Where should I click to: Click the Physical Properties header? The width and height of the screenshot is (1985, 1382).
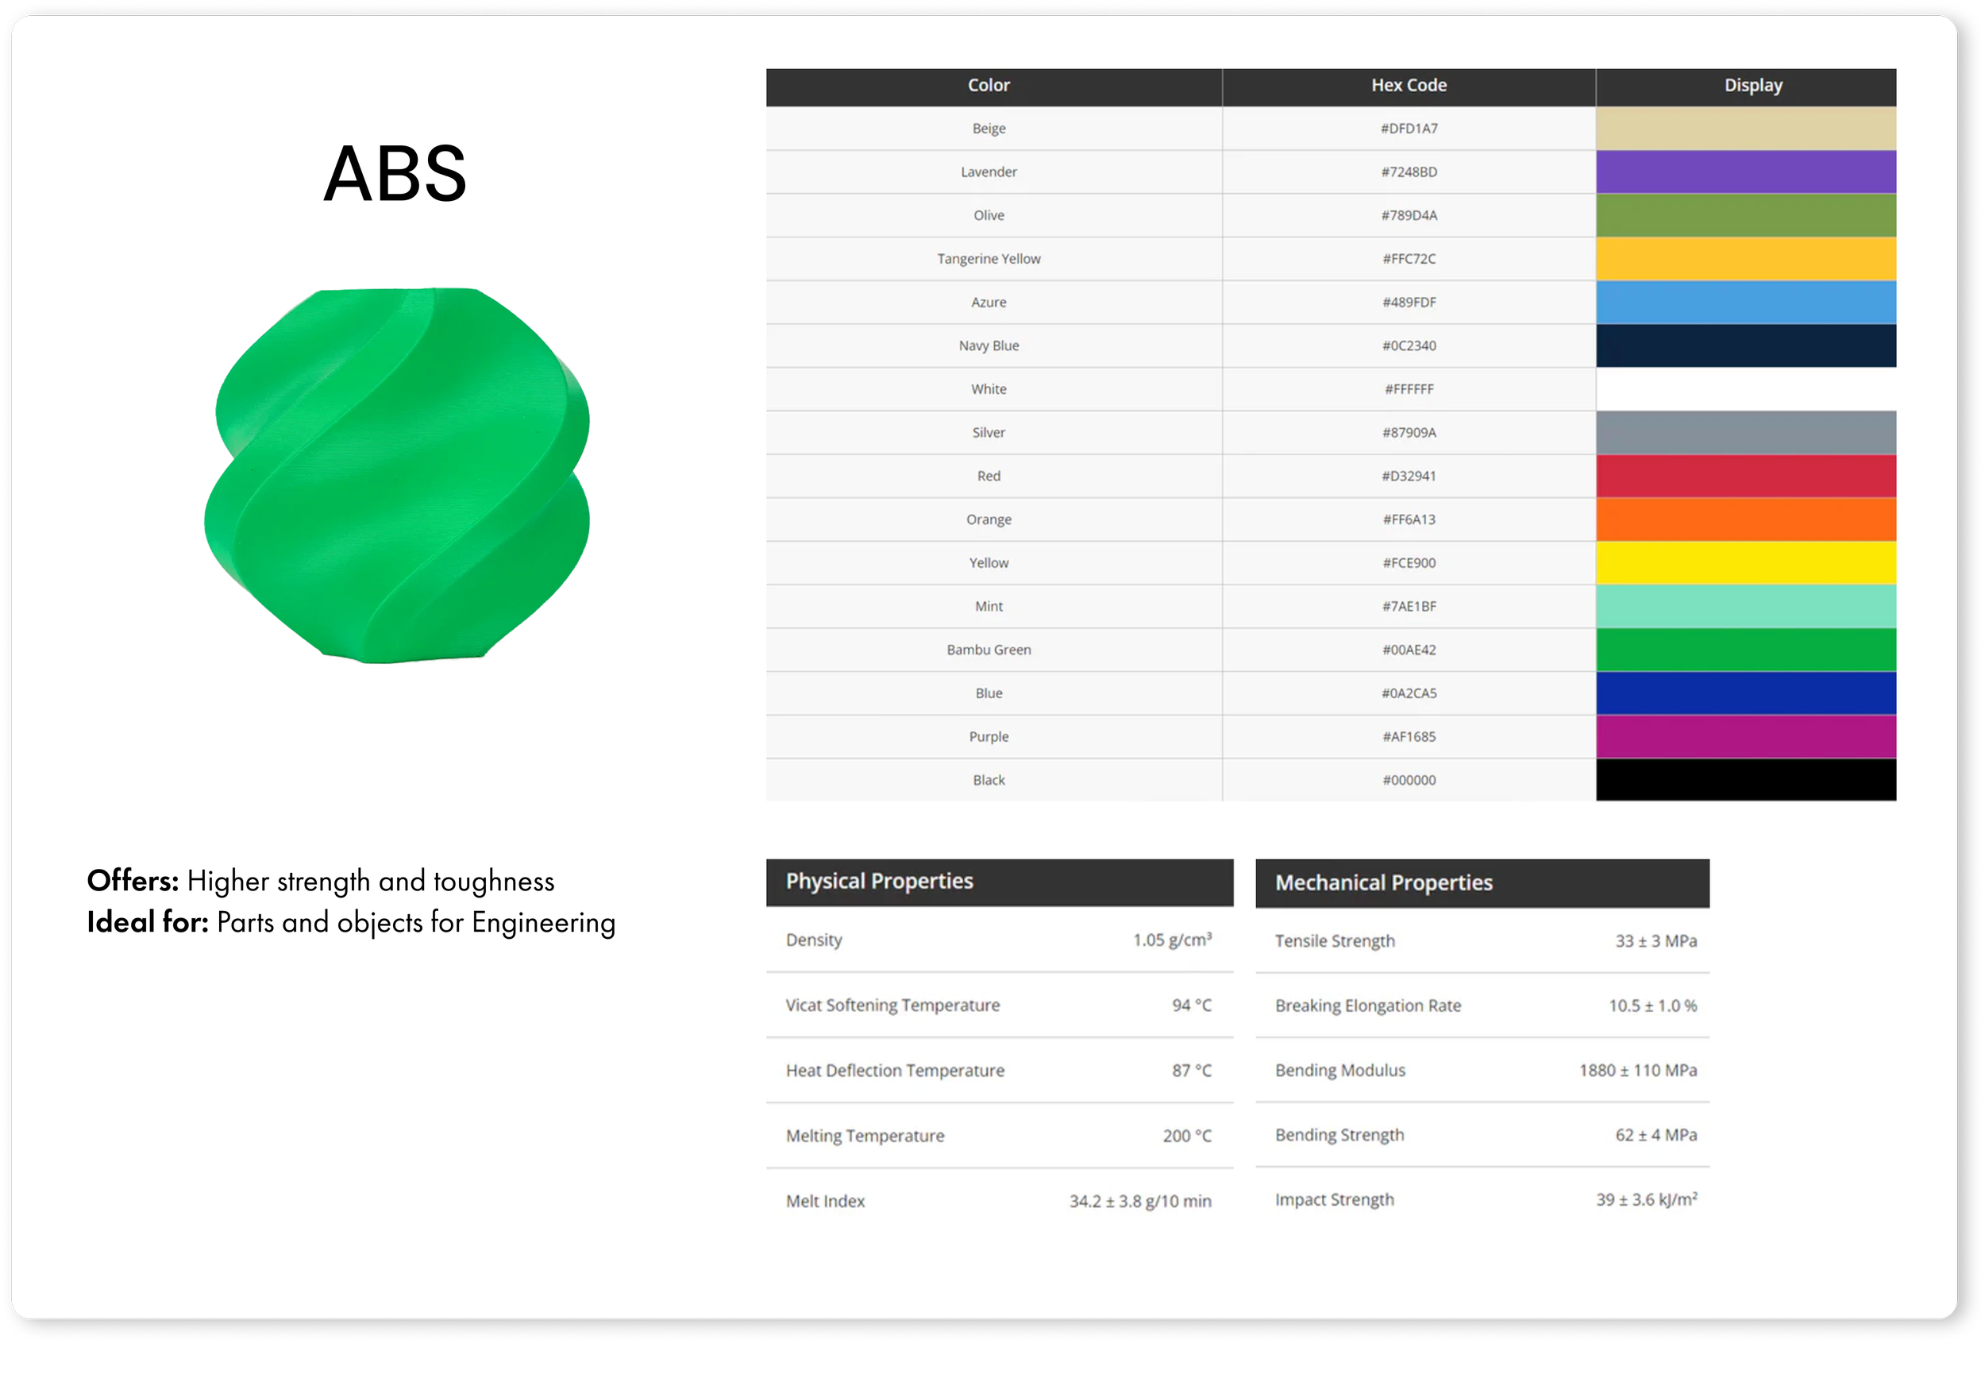coord(879,882)
